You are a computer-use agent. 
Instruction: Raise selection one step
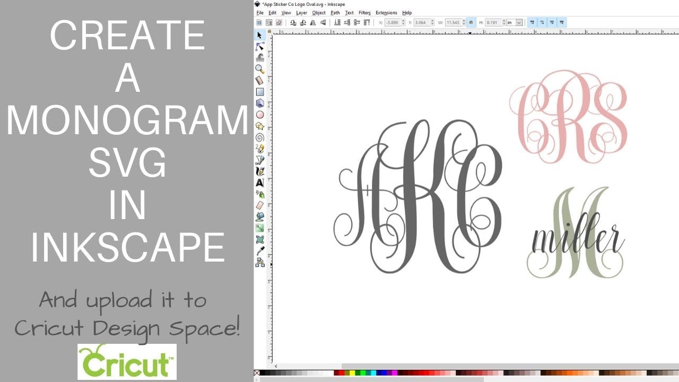pyautogui.click(x=356, y=22)
